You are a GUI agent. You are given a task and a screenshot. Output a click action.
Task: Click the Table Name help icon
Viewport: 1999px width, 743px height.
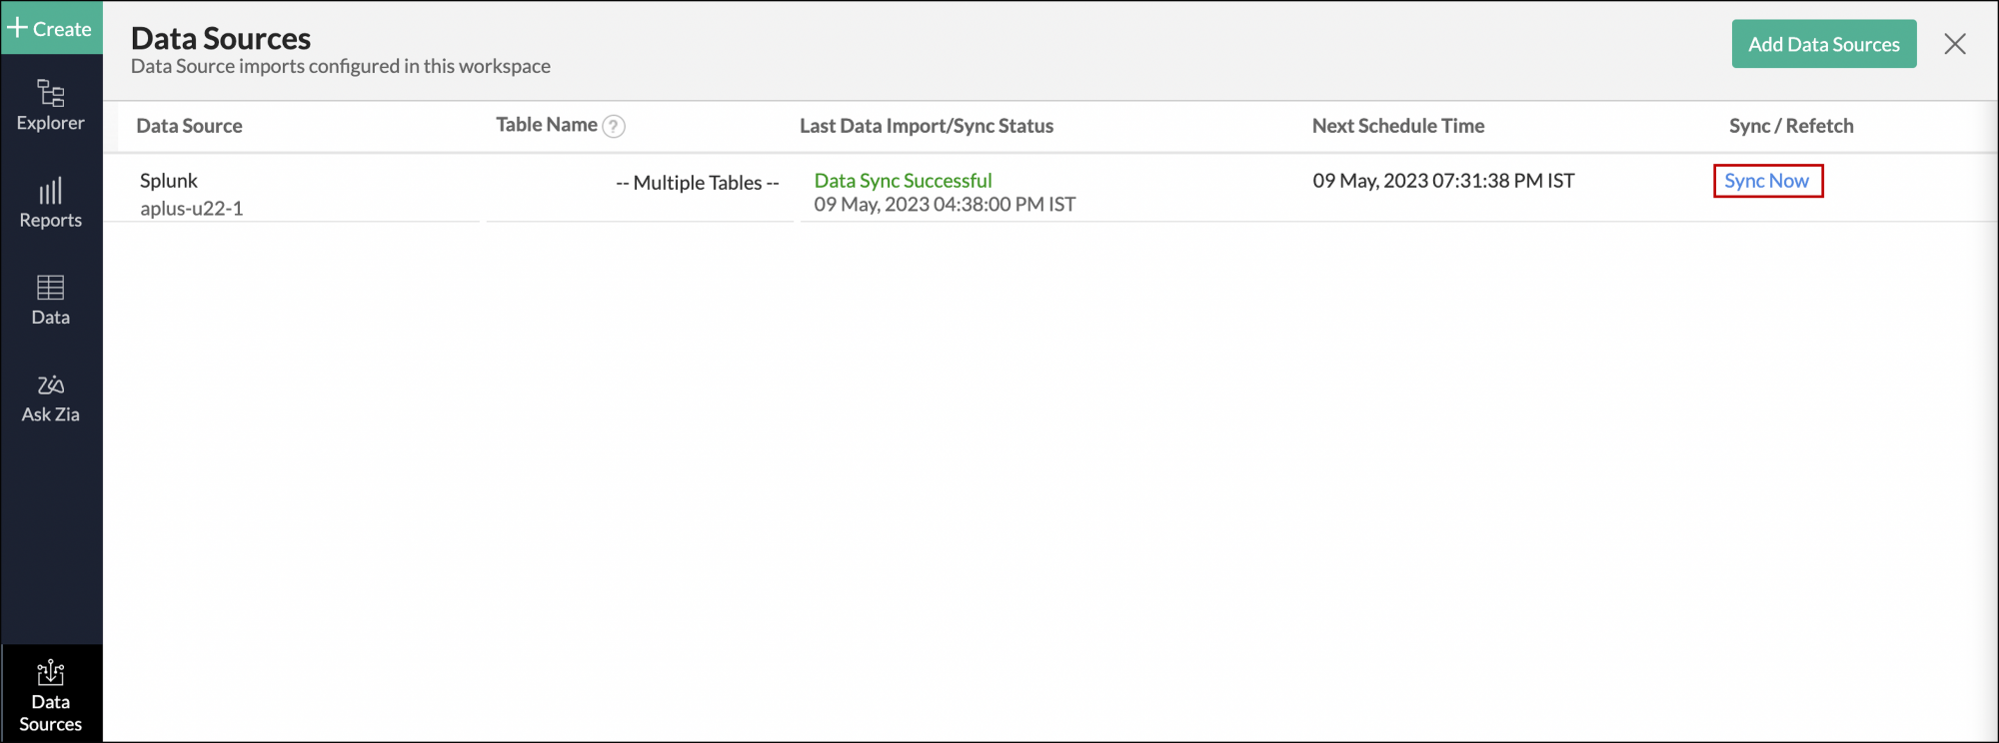click(x=614, y=126)
